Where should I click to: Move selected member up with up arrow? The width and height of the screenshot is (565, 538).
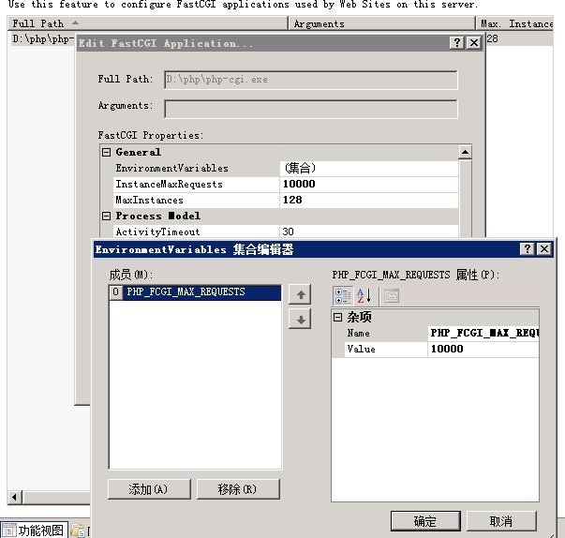coord(300,295)
